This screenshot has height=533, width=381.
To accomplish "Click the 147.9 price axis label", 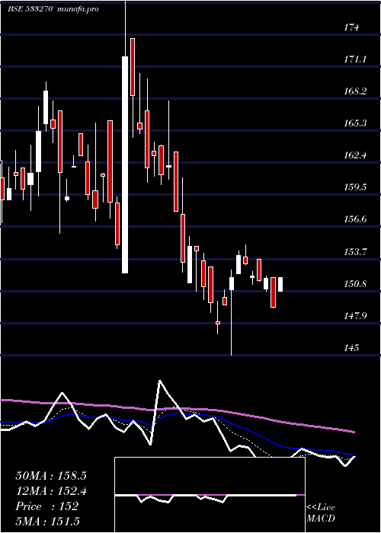I will [354, 316].
